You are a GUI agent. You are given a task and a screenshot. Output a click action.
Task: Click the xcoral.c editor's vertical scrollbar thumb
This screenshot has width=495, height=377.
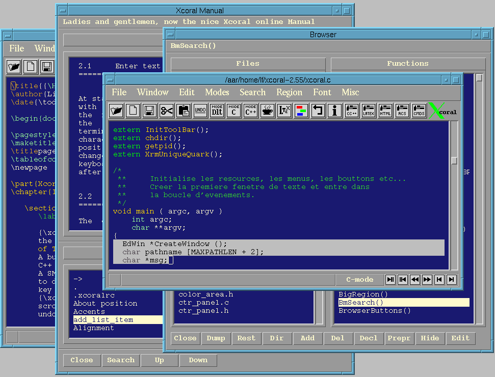[x=454, y=160]
